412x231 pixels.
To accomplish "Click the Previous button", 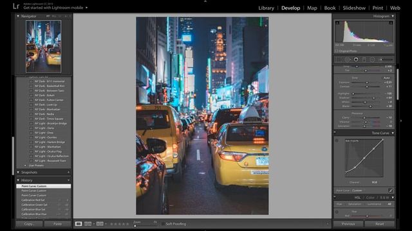I will pyautogui.click(x=348, y=224).
